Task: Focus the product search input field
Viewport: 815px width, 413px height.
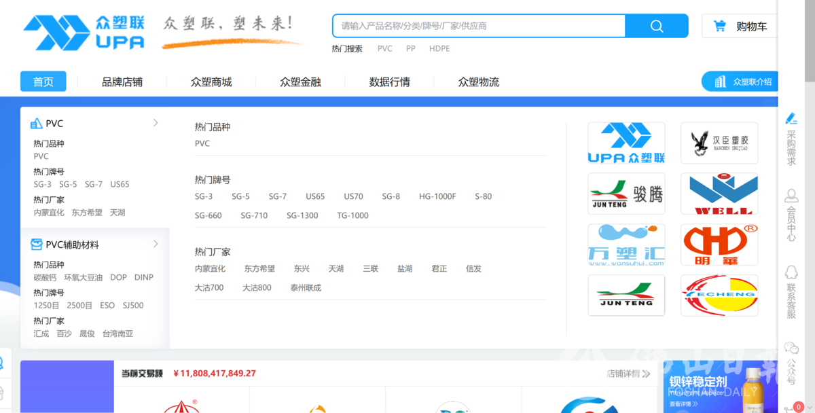Action: click(x=479, y=26)
